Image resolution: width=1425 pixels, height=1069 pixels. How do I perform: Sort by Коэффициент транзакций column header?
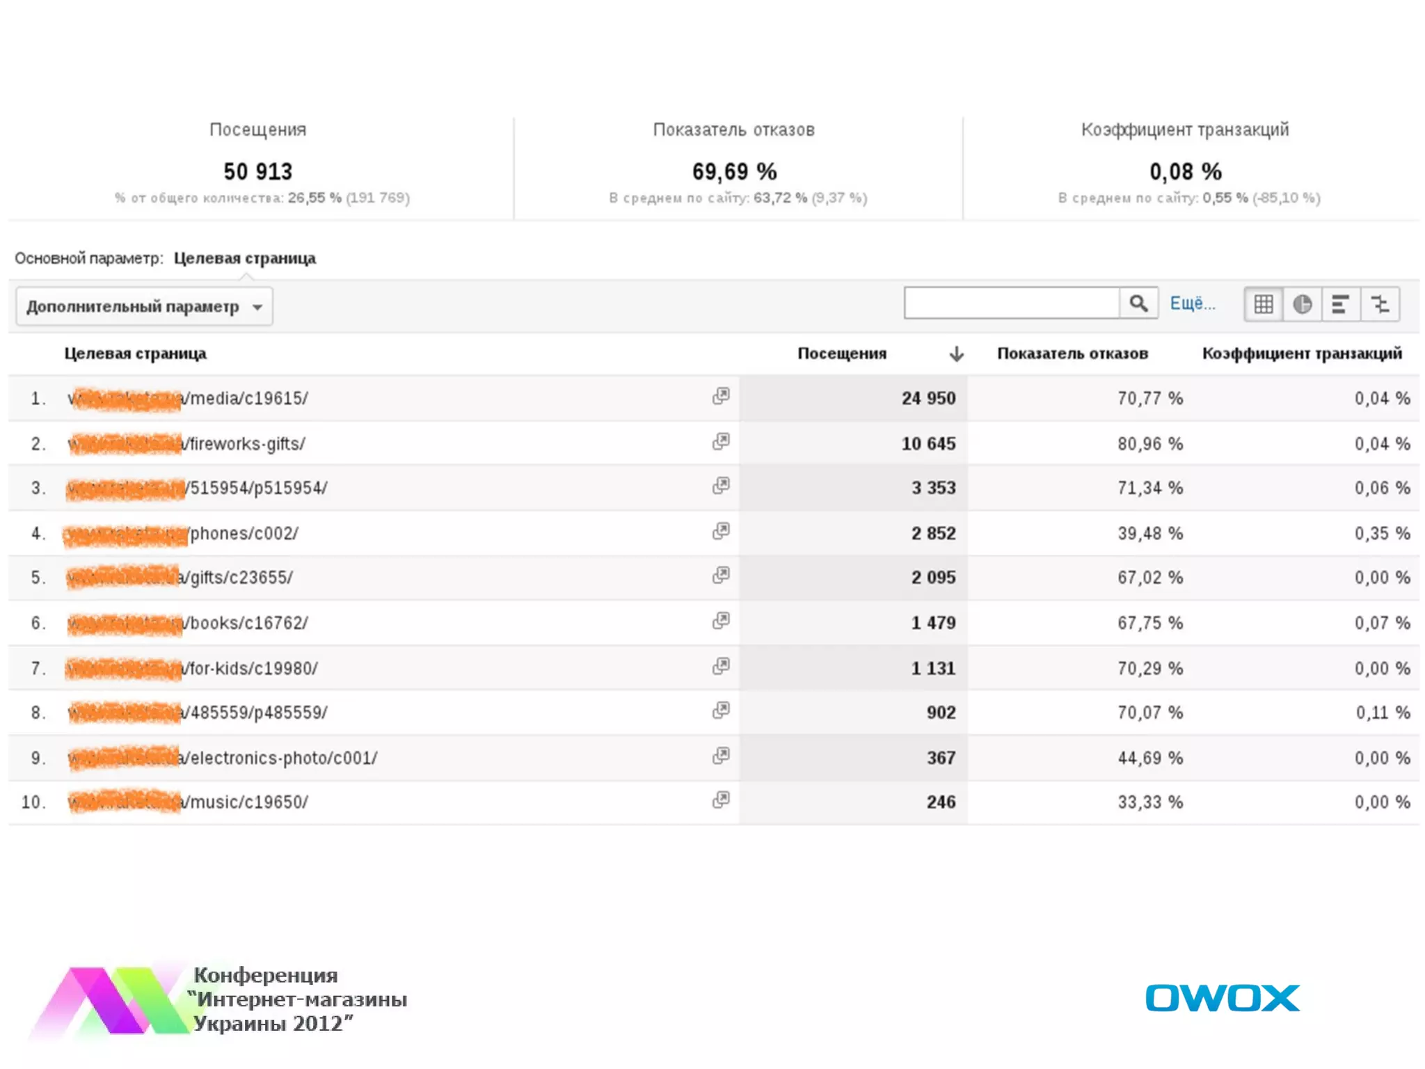1301,354
